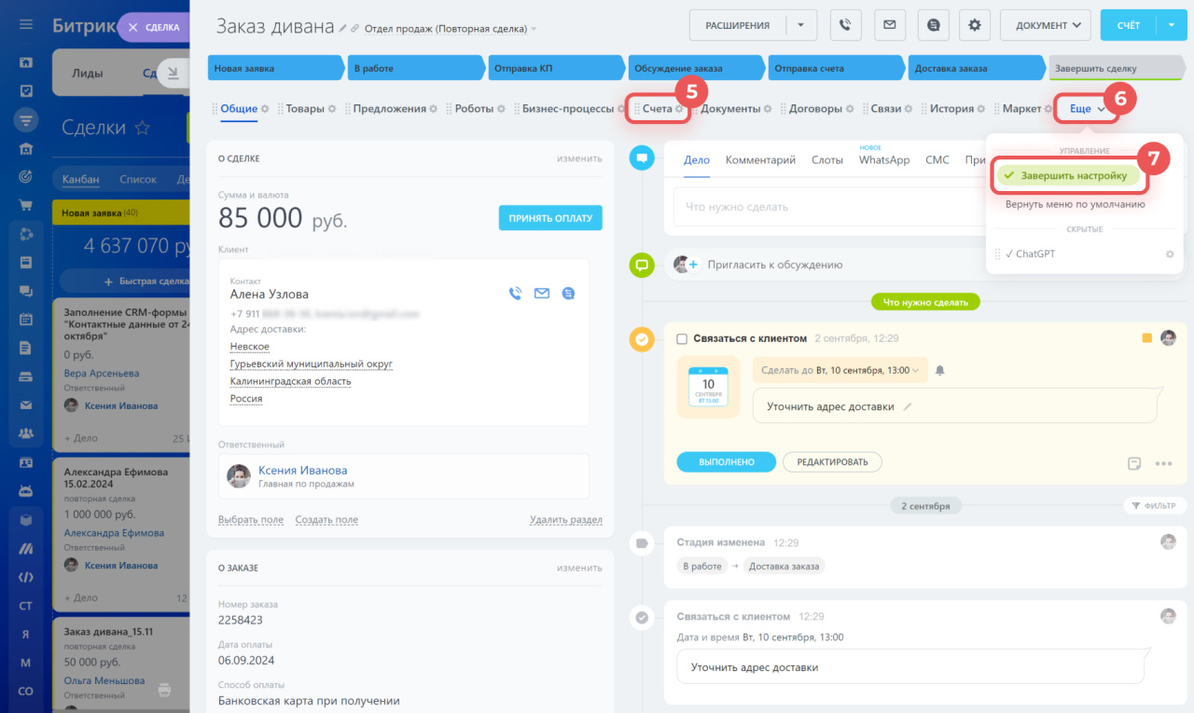Screen dimensions: 1194x713
Task: Open the target marketing icon in the sidebar
Action: (x=26, y=176)
